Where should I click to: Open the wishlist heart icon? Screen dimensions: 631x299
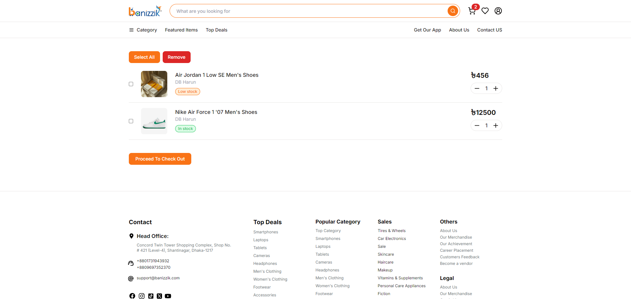point(485,11)
